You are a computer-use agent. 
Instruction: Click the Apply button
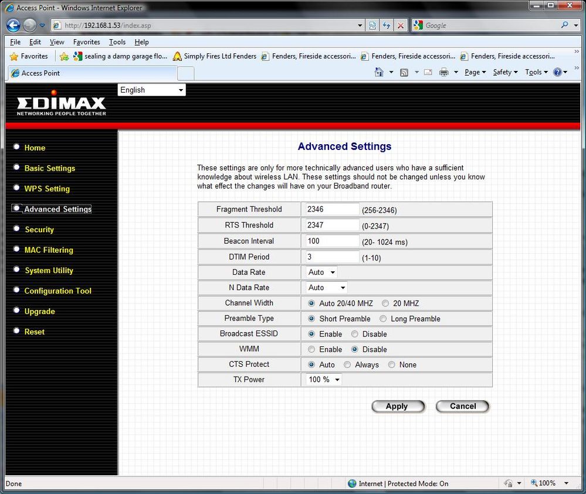(x=398, y=406)
